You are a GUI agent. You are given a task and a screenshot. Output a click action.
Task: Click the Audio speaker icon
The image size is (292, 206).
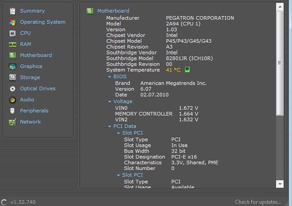click(x=13, y=100)
